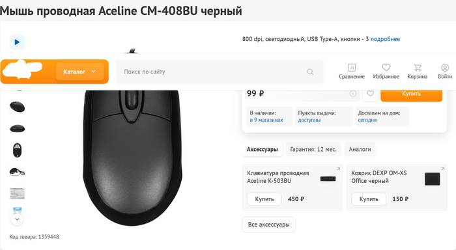Switch to the Аналоги tab
Screen dimensions: 456x250
pyautogui.click(x=360, y=150)
